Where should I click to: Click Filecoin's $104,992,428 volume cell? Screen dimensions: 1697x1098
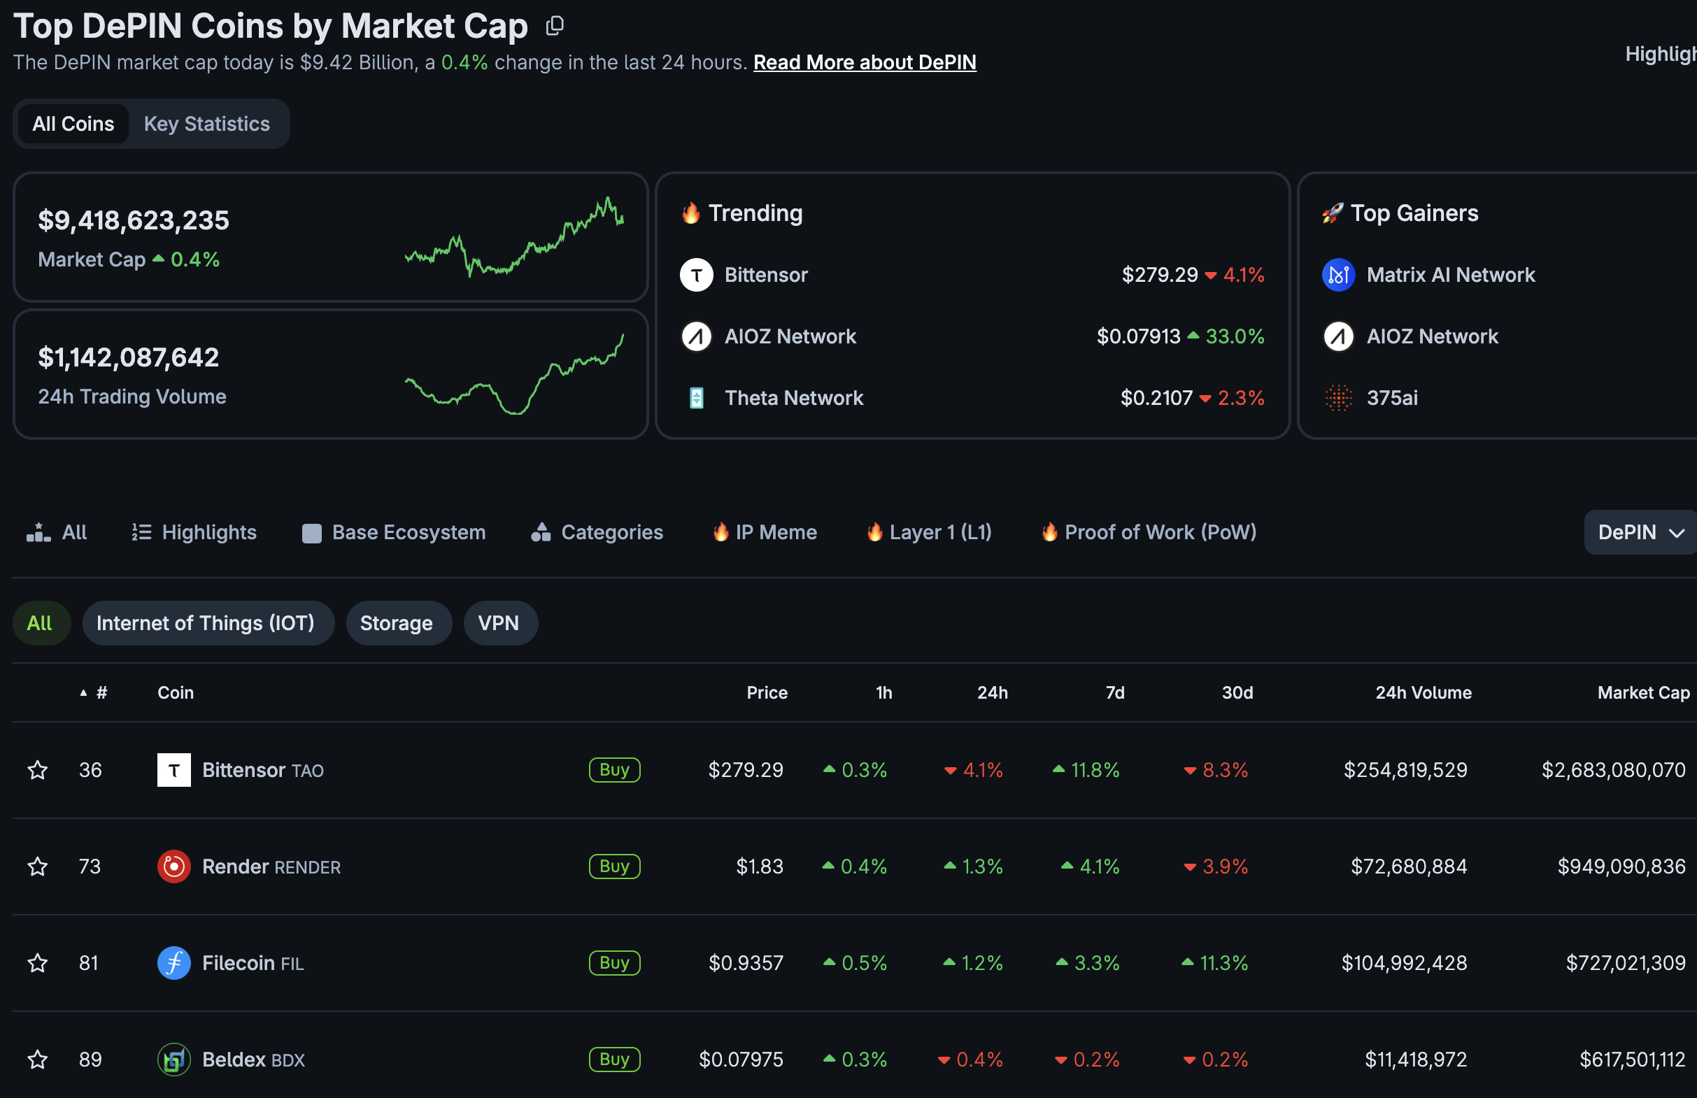[x=1404, y=962]
